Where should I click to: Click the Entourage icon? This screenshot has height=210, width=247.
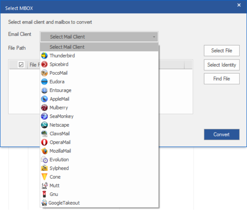click(x=44, y=90)
